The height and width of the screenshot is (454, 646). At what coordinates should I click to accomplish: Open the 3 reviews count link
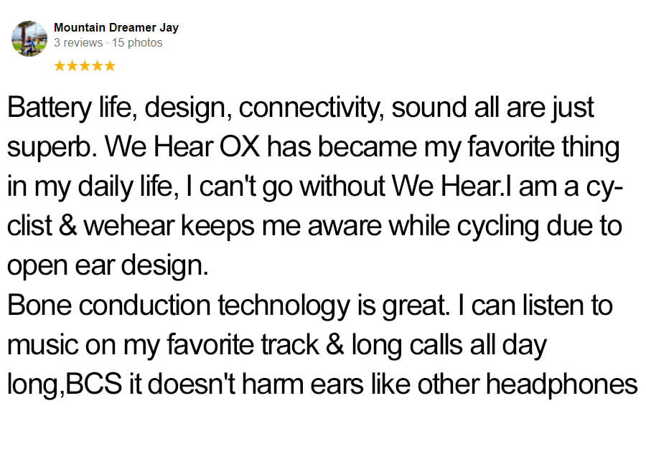click(78, 43)
